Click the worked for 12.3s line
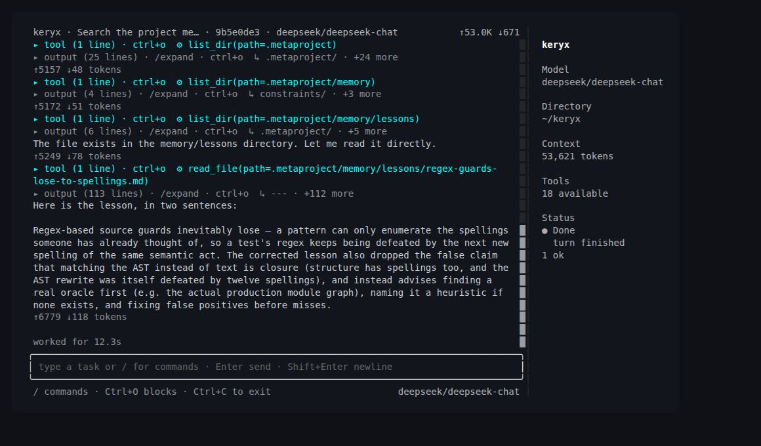The width and height of the screenshot is (761, 446). (x=77, y=342)
